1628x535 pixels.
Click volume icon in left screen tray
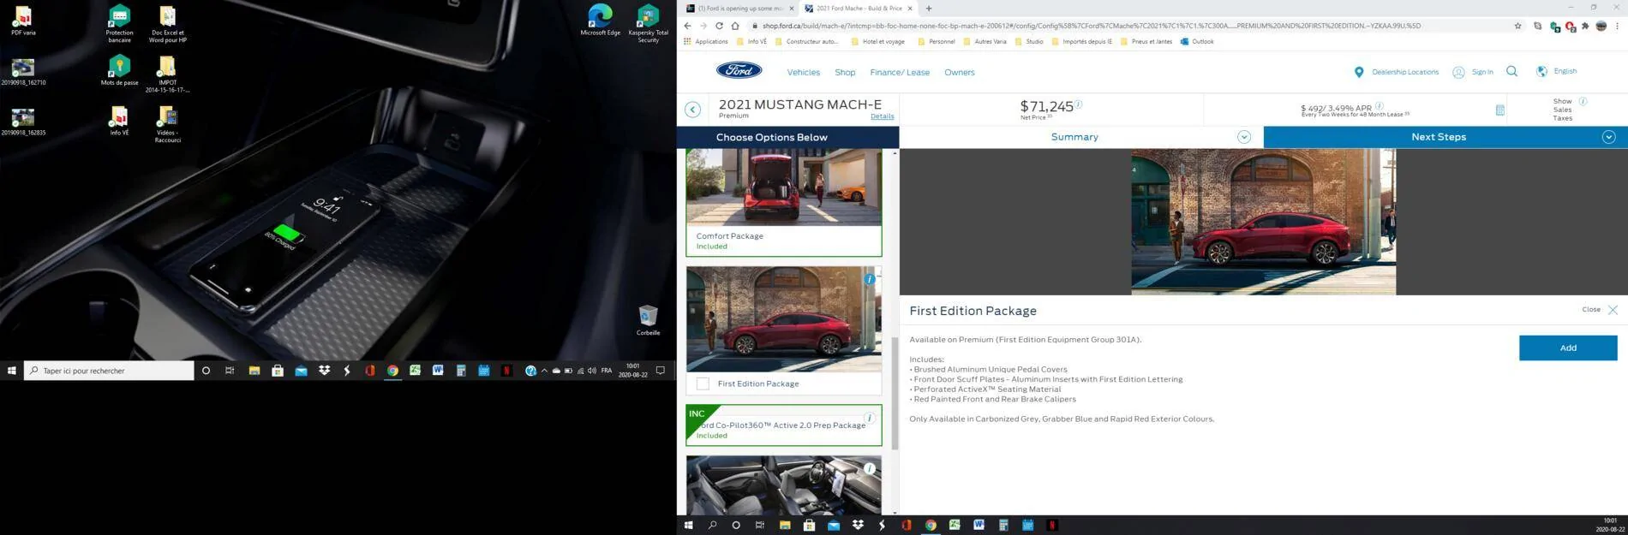pos(591,371)
